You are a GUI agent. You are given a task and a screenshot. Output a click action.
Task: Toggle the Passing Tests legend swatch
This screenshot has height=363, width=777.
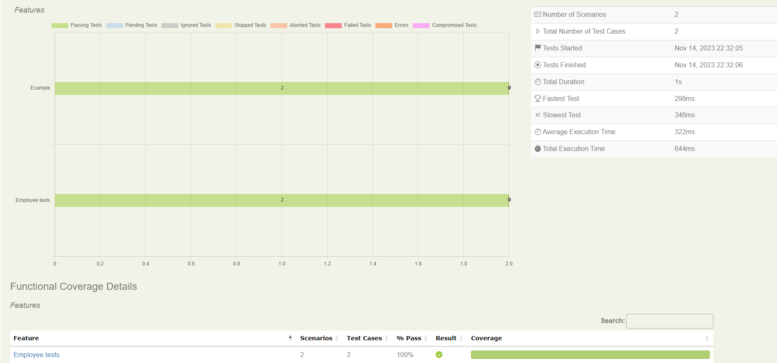60,26
